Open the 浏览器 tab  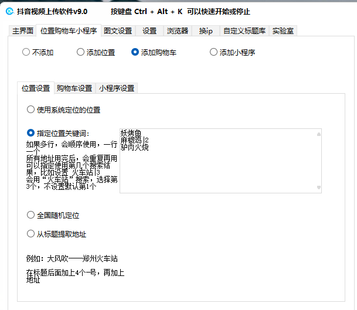pos(178,30)
